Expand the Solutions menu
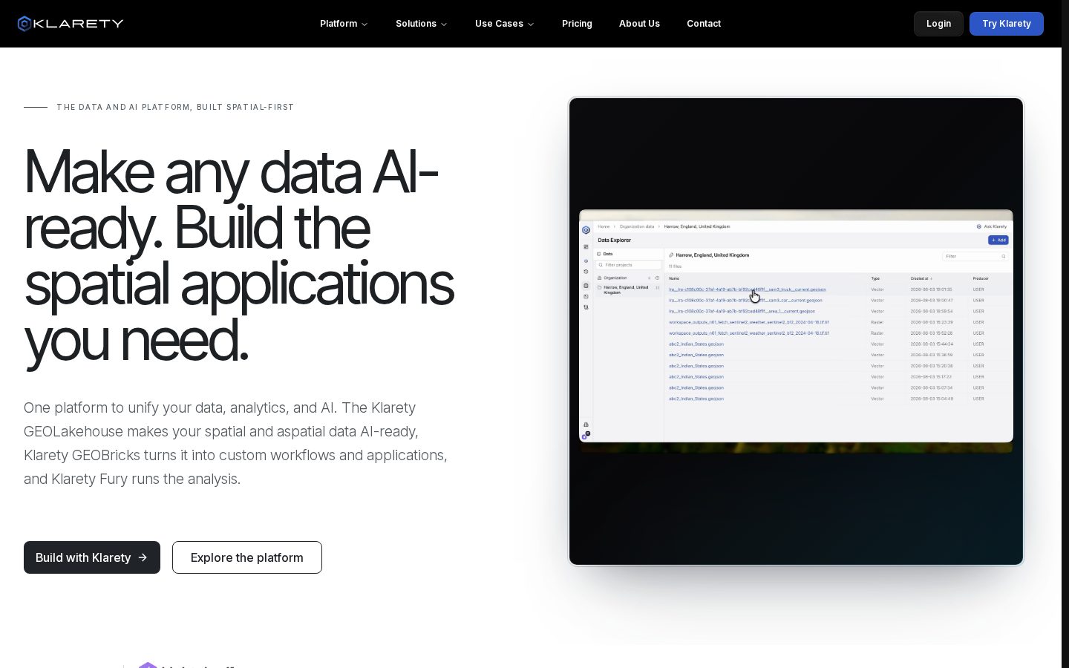This screenshot has height=668, width=1069. pyautogui.click(x=421, y=24)
